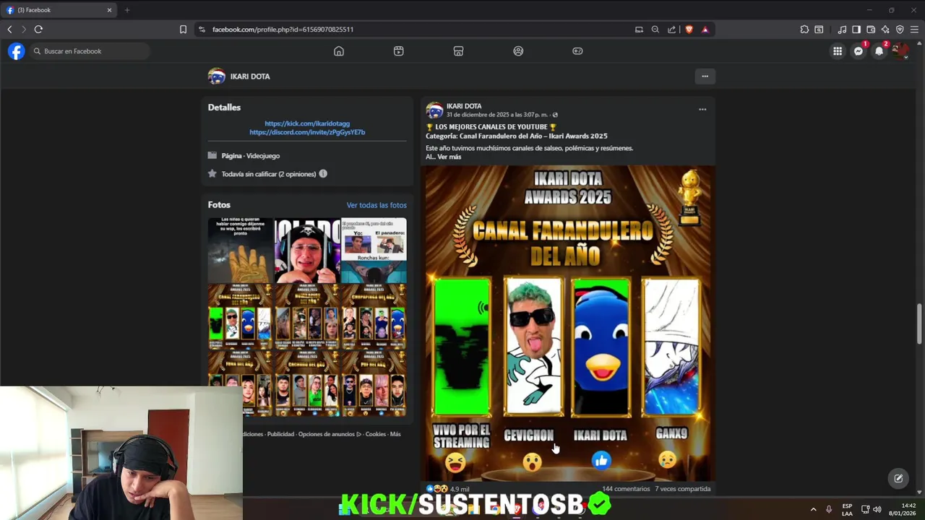
Task: Open the browser hamburger menu
Action: point(914,30)
